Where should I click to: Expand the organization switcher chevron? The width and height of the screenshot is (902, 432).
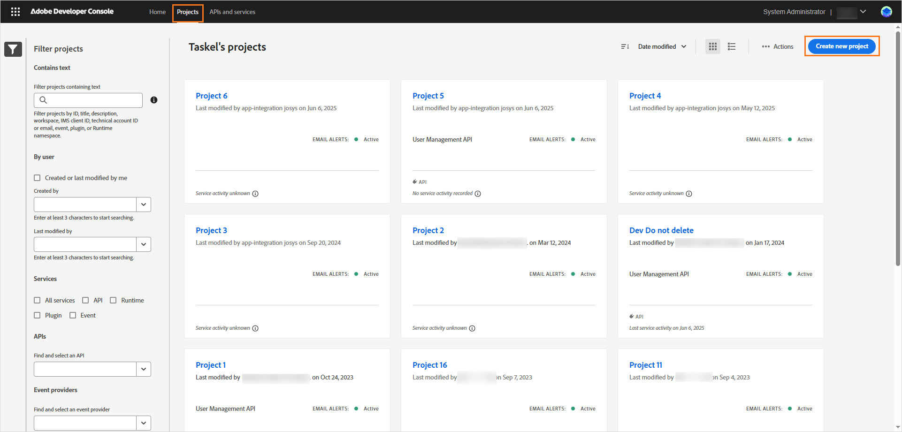tap(863, 12)
